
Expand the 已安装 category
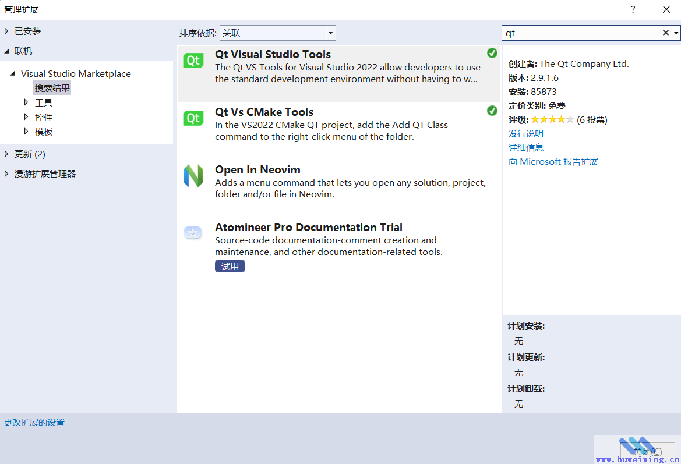coord(6,31)
